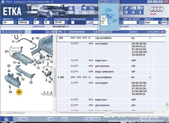Click the film reel icon
Viewport: 169px width, 123px height.
[x=92, y=12]
